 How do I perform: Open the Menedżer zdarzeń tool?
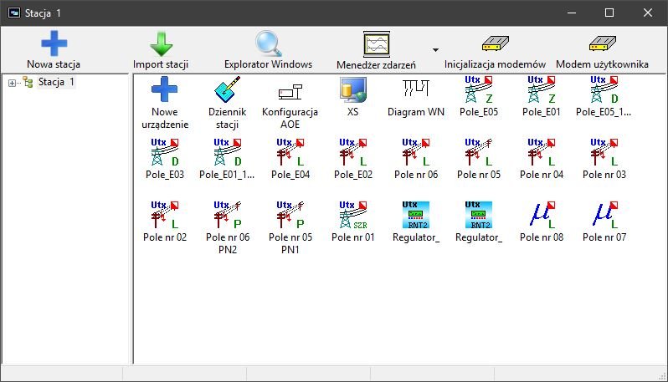point(376,49)
